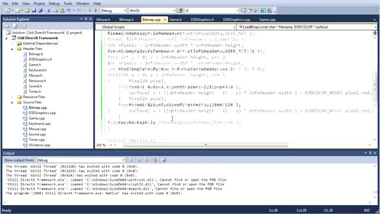Open the Help menu
The width and height of the screenshot is (380, 214).
click(x=97, y=4)
